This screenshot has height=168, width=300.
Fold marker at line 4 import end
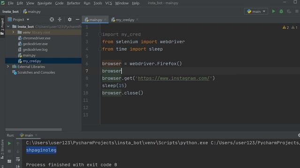(x=100, y=49)
